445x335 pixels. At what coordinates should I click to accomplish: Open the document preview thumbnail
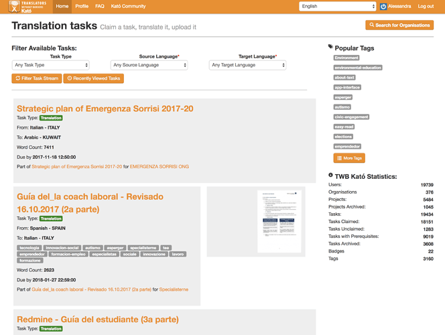pyautogui.click(x=279, y=221)
